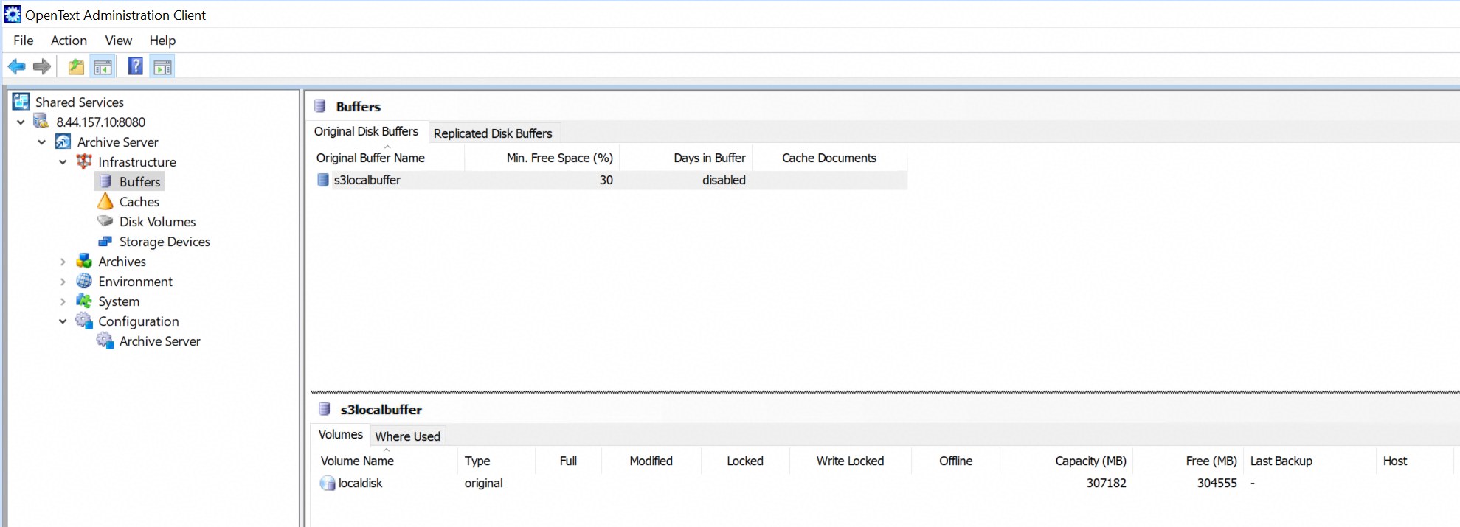This screenshot has width=1460, height=527.
Task: Click the Disk Volumes icon
Action: point(105,221)
